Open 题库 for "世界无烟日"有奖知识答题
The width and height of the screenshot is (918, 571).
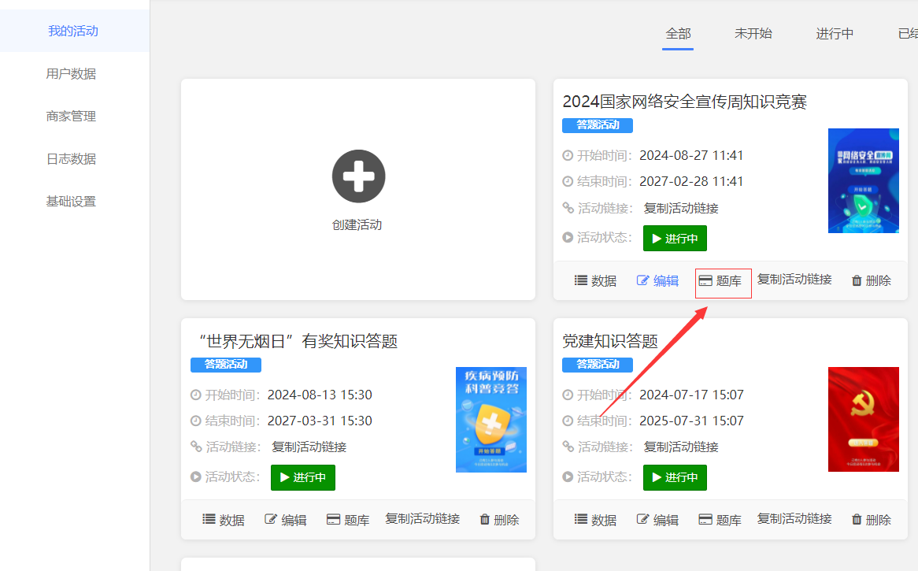click(348, 520)
